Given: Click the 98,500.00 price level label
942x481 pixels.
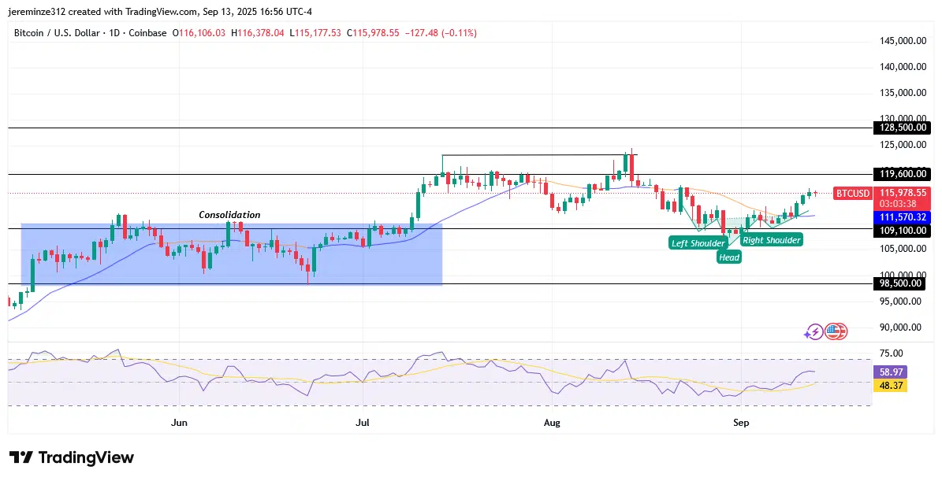Looking at the screenshot, I should pyautogui.click(x=902, y=283).
